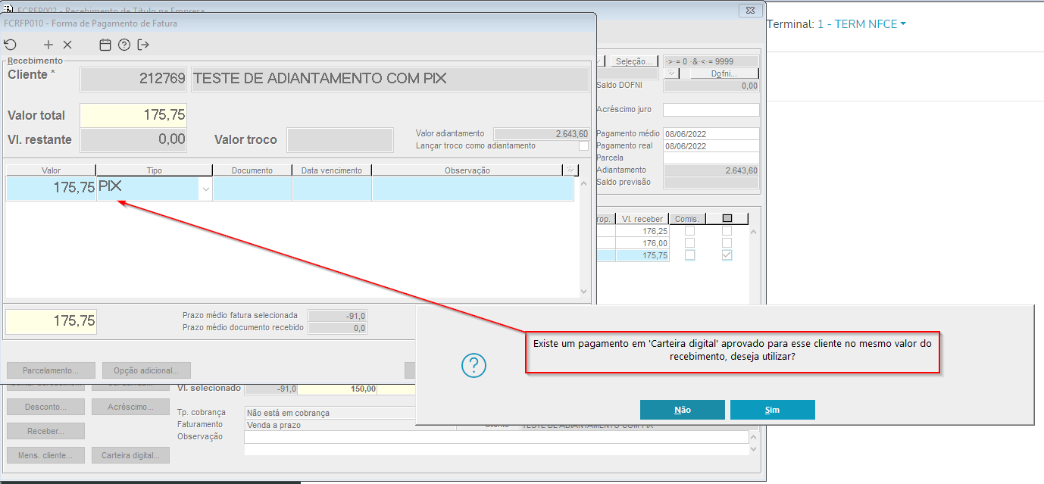Image resolution: width=1044 pixels, height=484 pixels.
Task: Click the Pagamento médio date field
Action: click(x=711, y=134)
